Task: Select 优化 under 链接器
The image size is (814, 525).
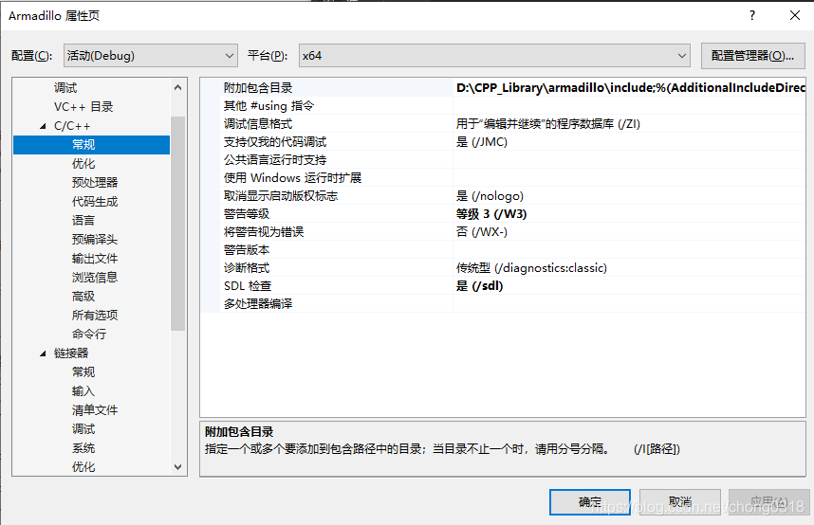Action: [83, 467]
